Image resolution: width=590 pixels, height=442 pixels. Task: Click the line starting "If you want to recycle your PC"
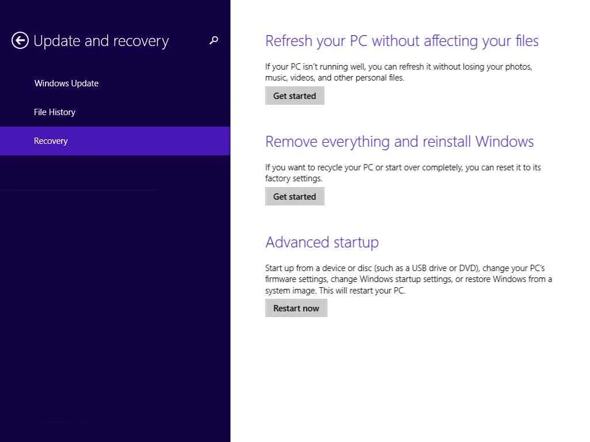point(403,167)
